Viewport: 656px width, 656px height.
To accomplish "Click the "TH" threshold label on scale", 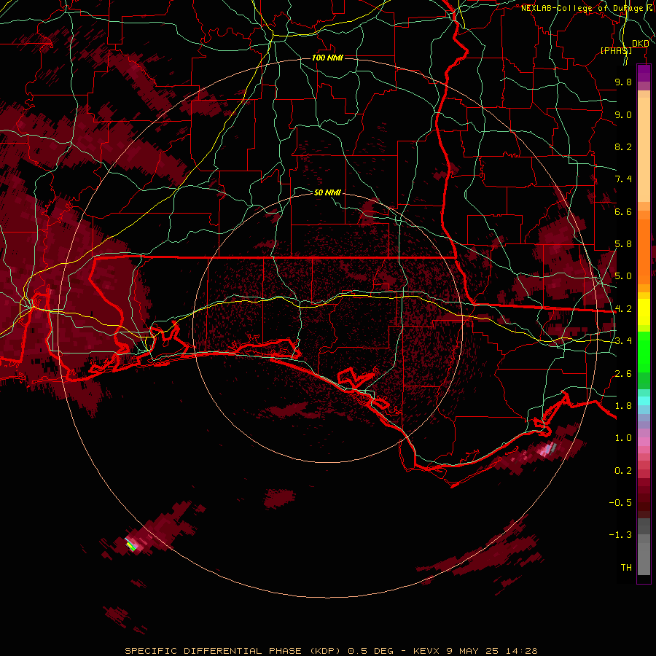I will [x=626, y=568].
